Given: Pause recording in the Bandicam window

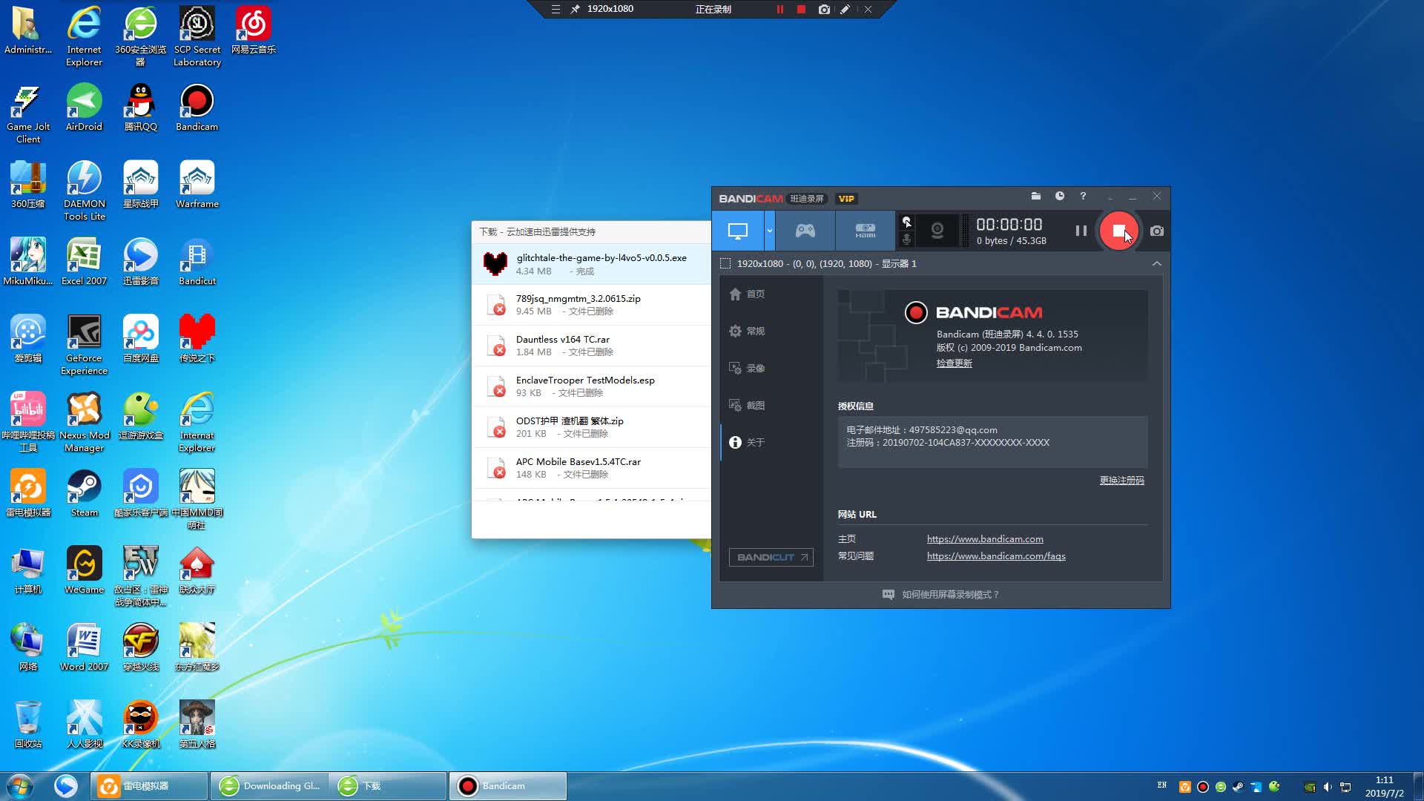Looking at the screenshot, I should (x=1081, y=231).
